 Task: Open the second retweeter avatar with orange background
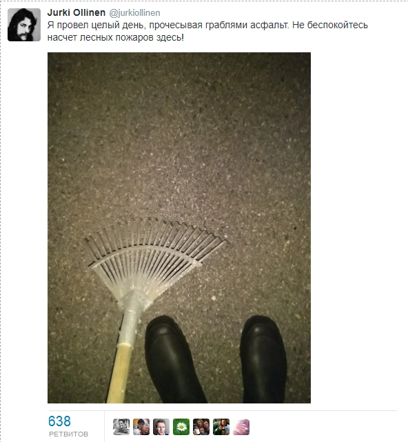coord(141,427)
